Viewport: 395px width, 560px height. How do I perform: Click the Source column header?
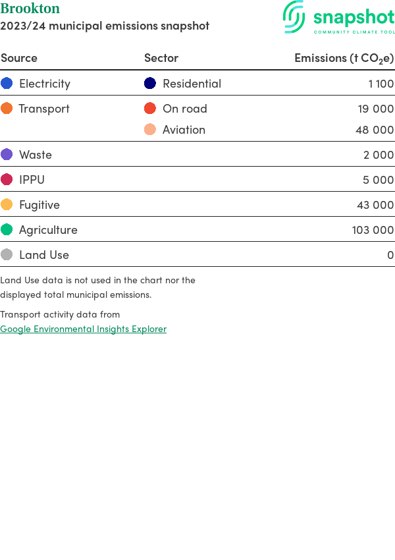(19, 58)
